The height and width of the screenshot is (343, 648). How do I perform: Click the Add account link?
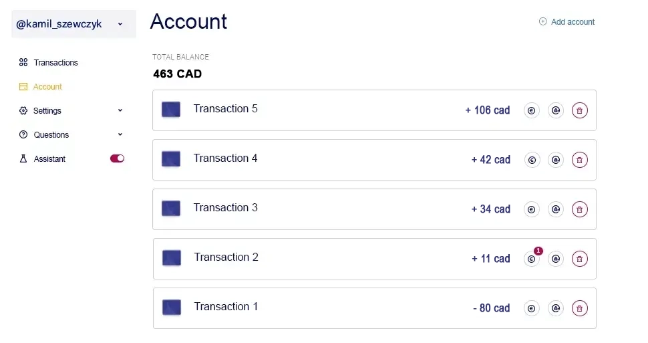tap(566, 22)
